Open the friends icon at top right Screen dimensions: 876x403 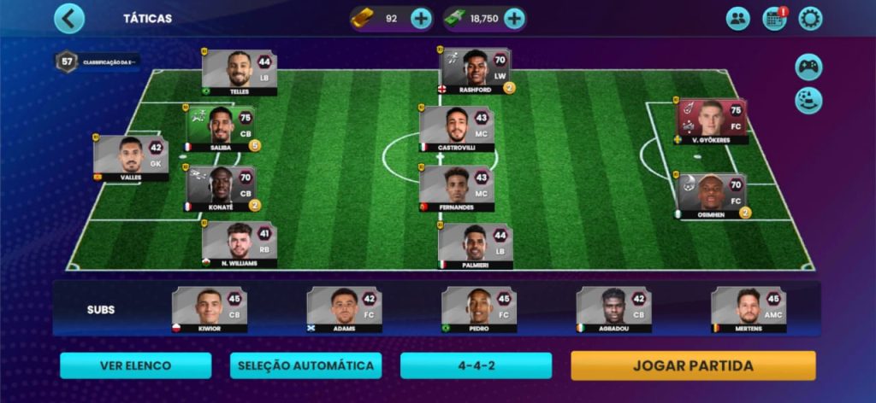737,19
